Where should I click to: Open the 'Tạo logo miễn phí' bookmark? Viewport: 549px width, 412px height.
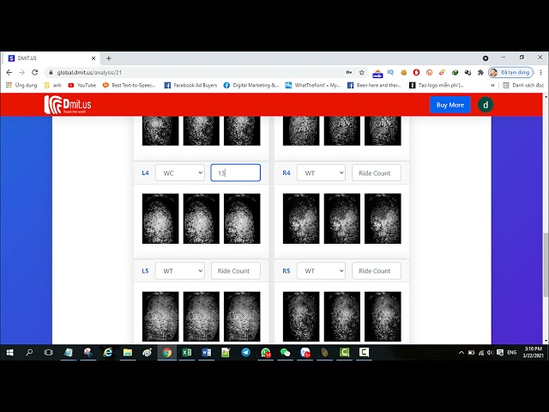tap(437, 85)
